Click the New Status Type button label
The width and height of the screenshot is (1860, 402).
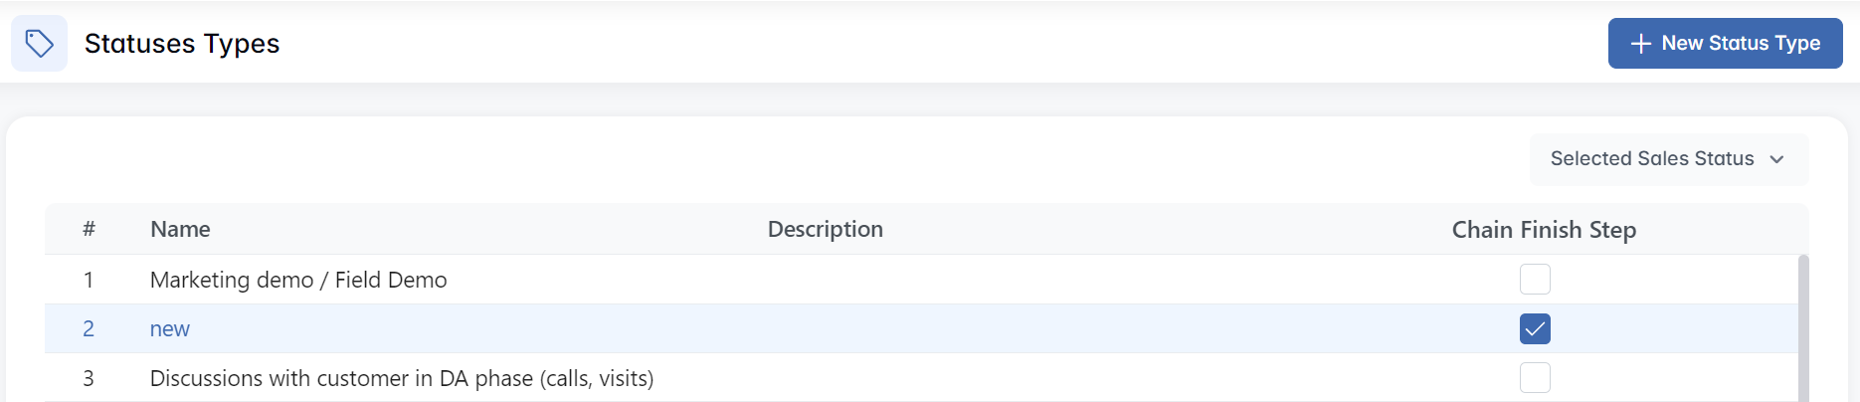pos(1741,44)
